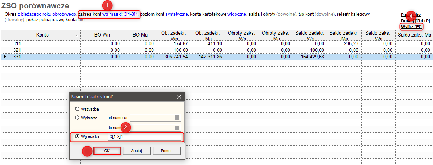Click the 'Saldo zadekr. Wn' column header
Image resolution: width=433 pixels, height=165 pixels.
(310, 35)
